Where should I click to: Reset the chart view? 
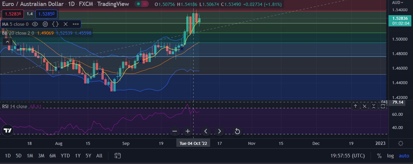click(x=237, y=131)
